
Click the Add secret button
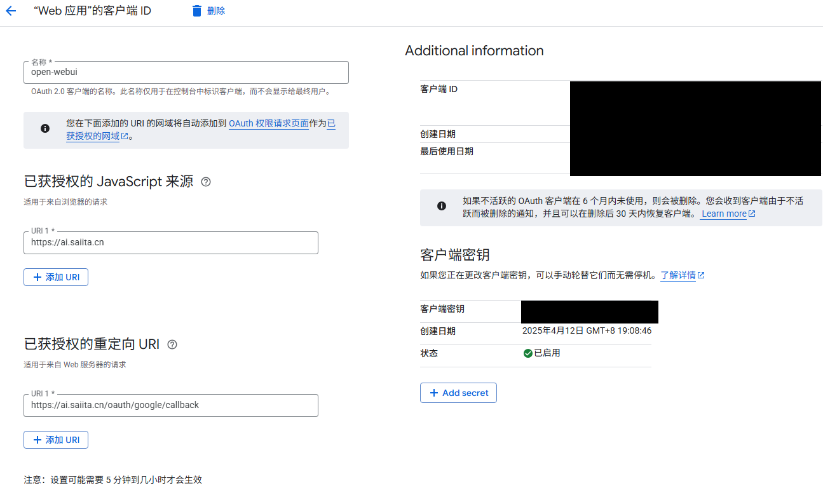458,393
